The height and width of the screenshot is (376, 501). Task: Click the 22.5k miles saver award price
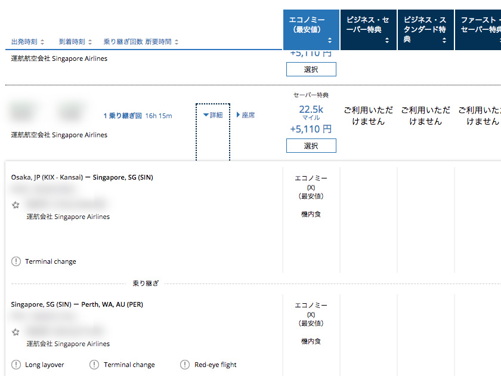point(311,109)
